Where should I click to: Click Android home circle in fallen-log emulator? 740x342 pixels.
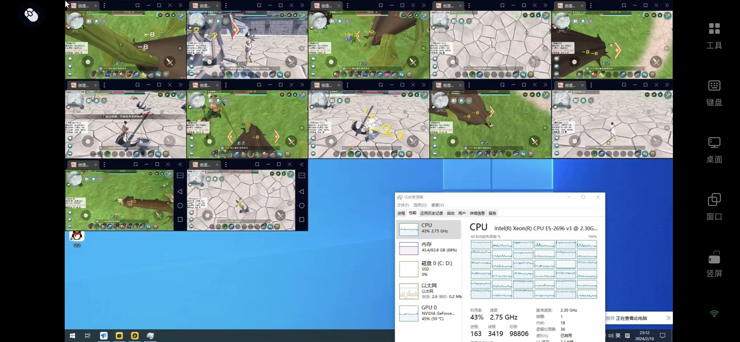(180, 206)
